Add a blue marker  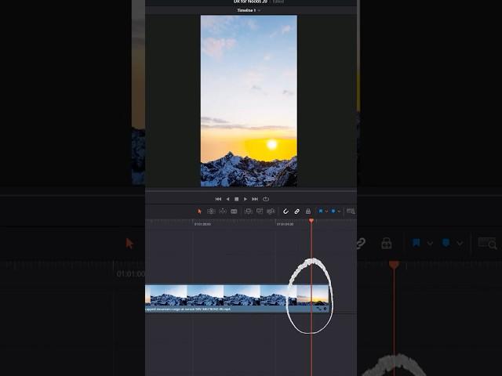pyautogui.click(x=333, y=211)
